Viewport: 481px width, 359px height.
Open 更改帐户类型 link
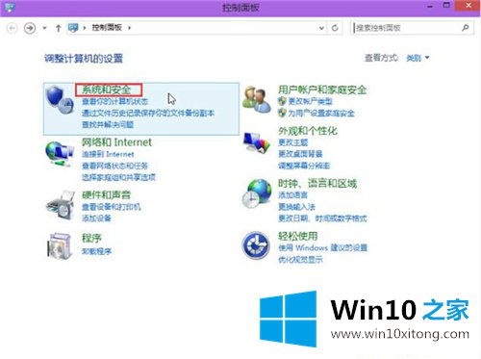[310, 101]
